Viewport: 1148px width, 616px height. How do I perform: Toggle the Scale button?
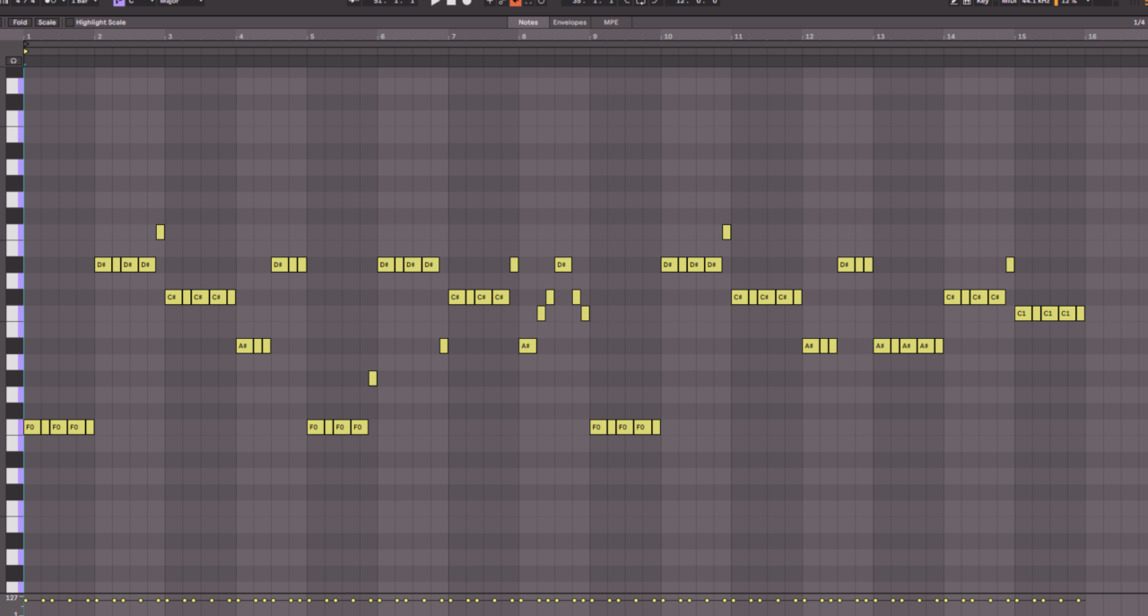[47, 22]
